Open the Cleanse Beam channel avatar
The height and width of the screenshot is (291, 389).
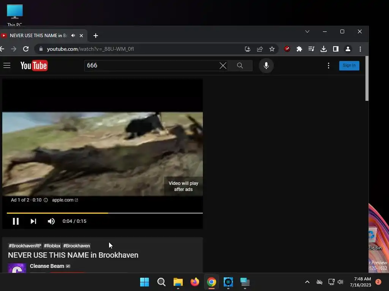pyautogui.click(x=17, y=268)
